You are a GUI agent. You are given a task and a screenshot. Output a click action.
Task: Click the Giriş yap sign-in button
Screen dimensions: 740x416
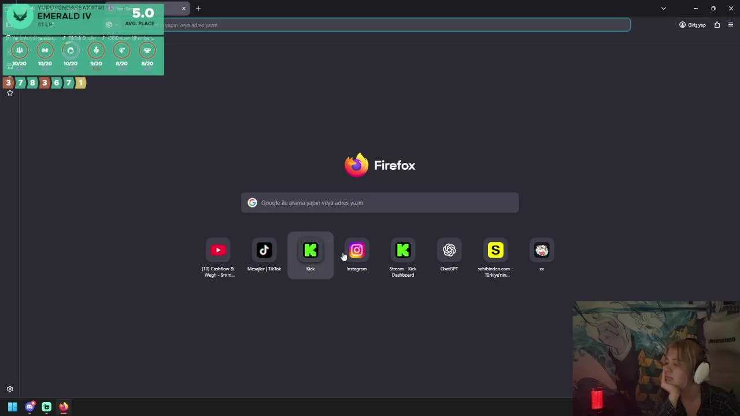(x=693, y=25)
